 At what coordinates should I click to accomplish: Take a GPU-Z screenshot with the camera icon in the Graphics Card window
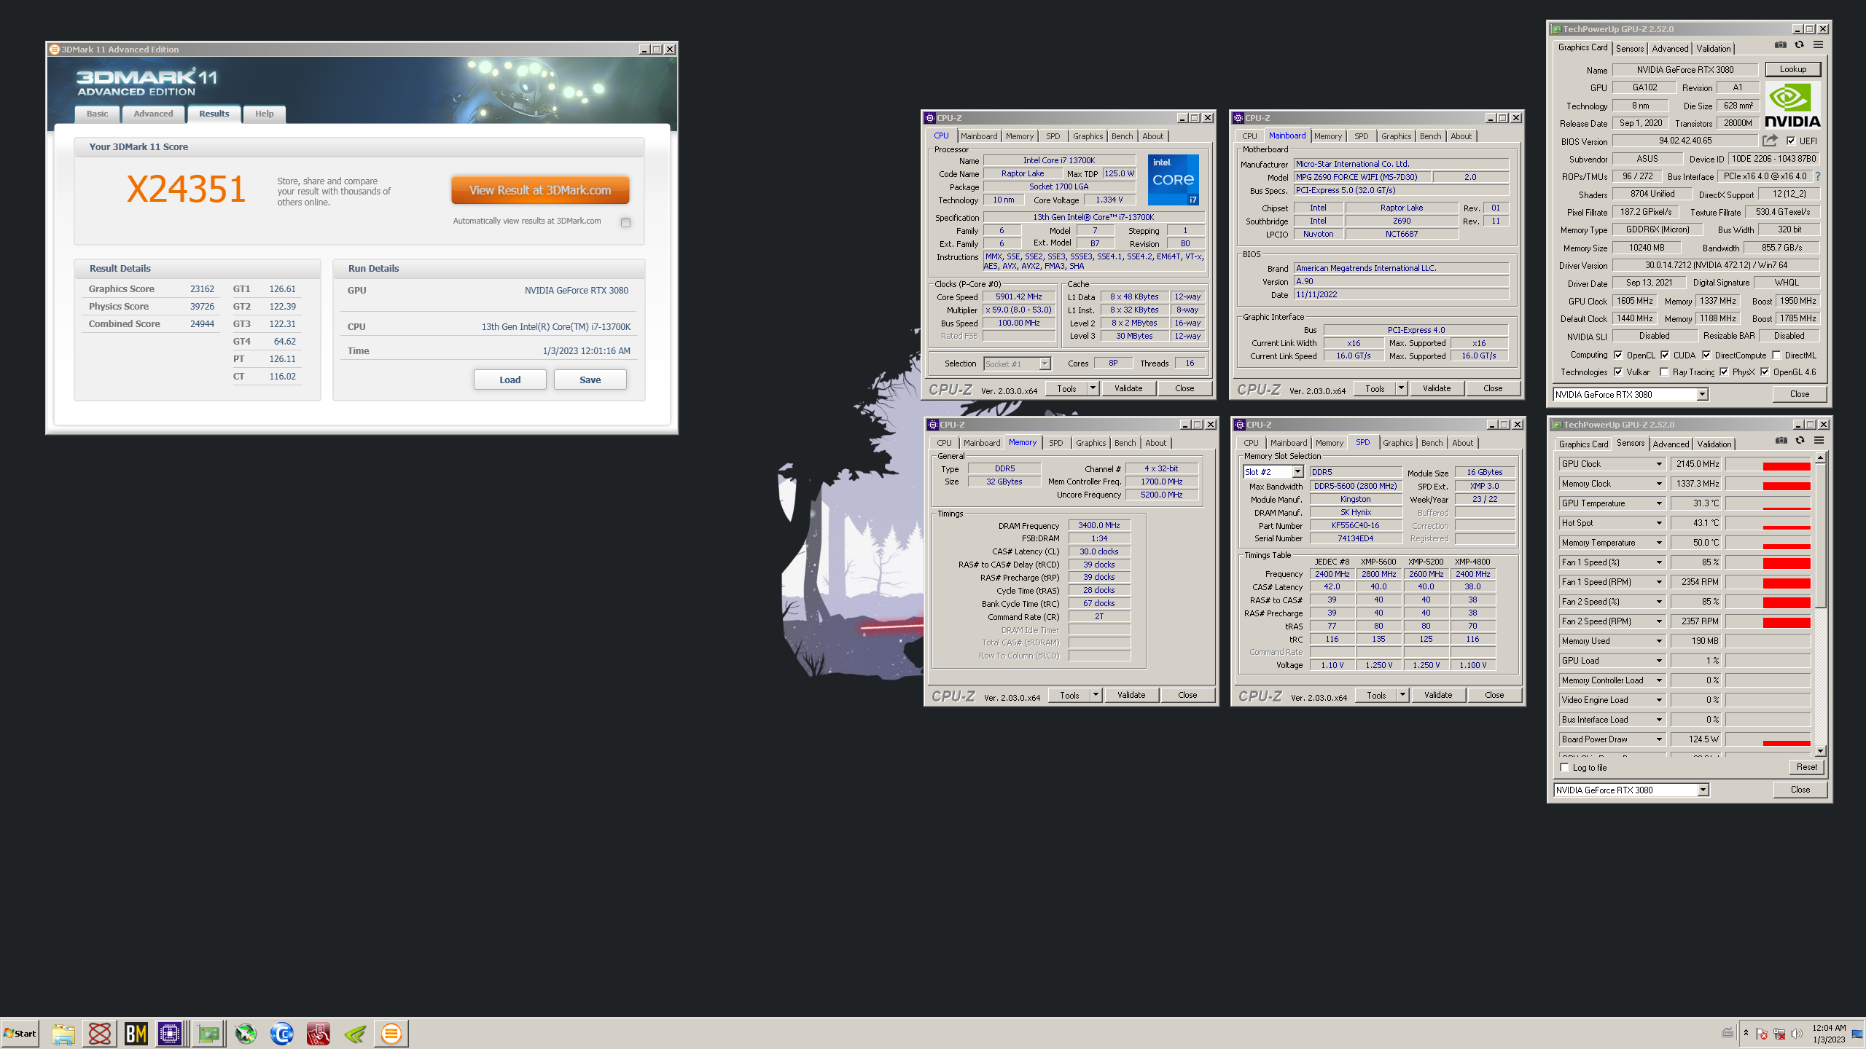point(1781,45)
